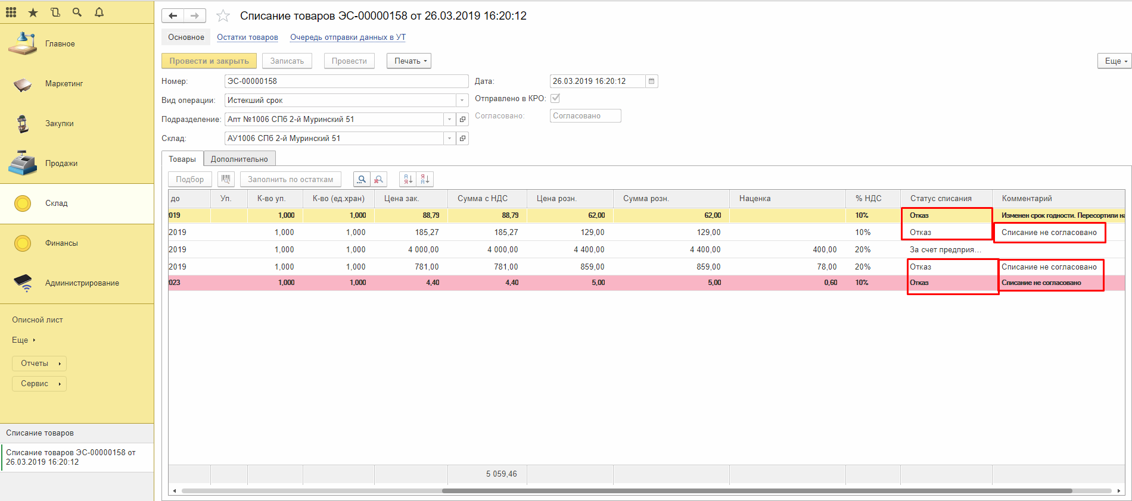Expand the Вид операции dropdown list
Screen dimensions: 1132x501
(462, 101)
